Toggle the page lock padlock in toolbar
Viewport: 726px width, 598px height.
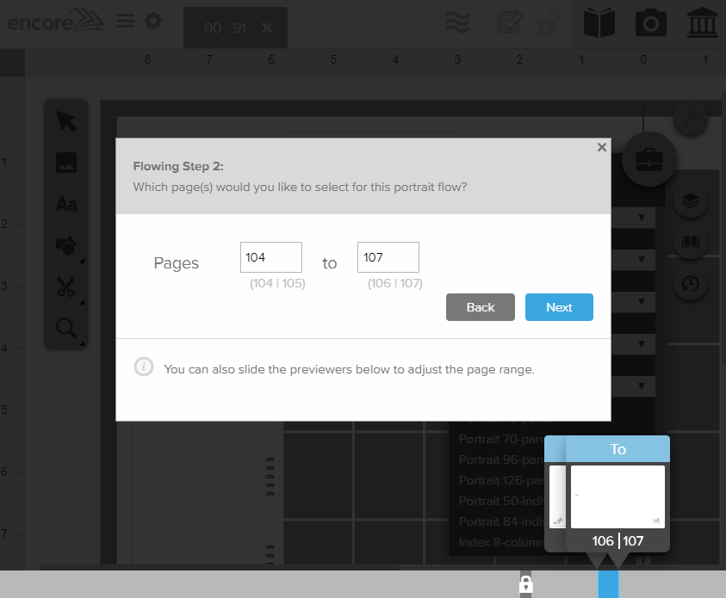pyautogui.click(x=548, y=23)
